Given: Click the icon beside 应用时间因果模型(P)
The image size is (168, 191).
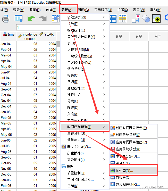Looking at the screenshot, I should click(113, 142).
